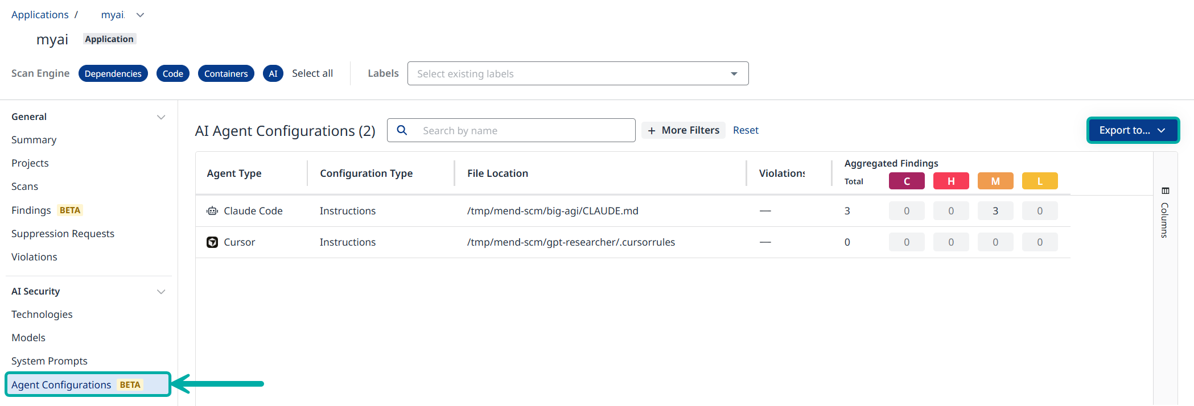The height and width of the screenshot is (406, 1194).
Task: Click total findings 0 for Cursor
Action: 847,242
